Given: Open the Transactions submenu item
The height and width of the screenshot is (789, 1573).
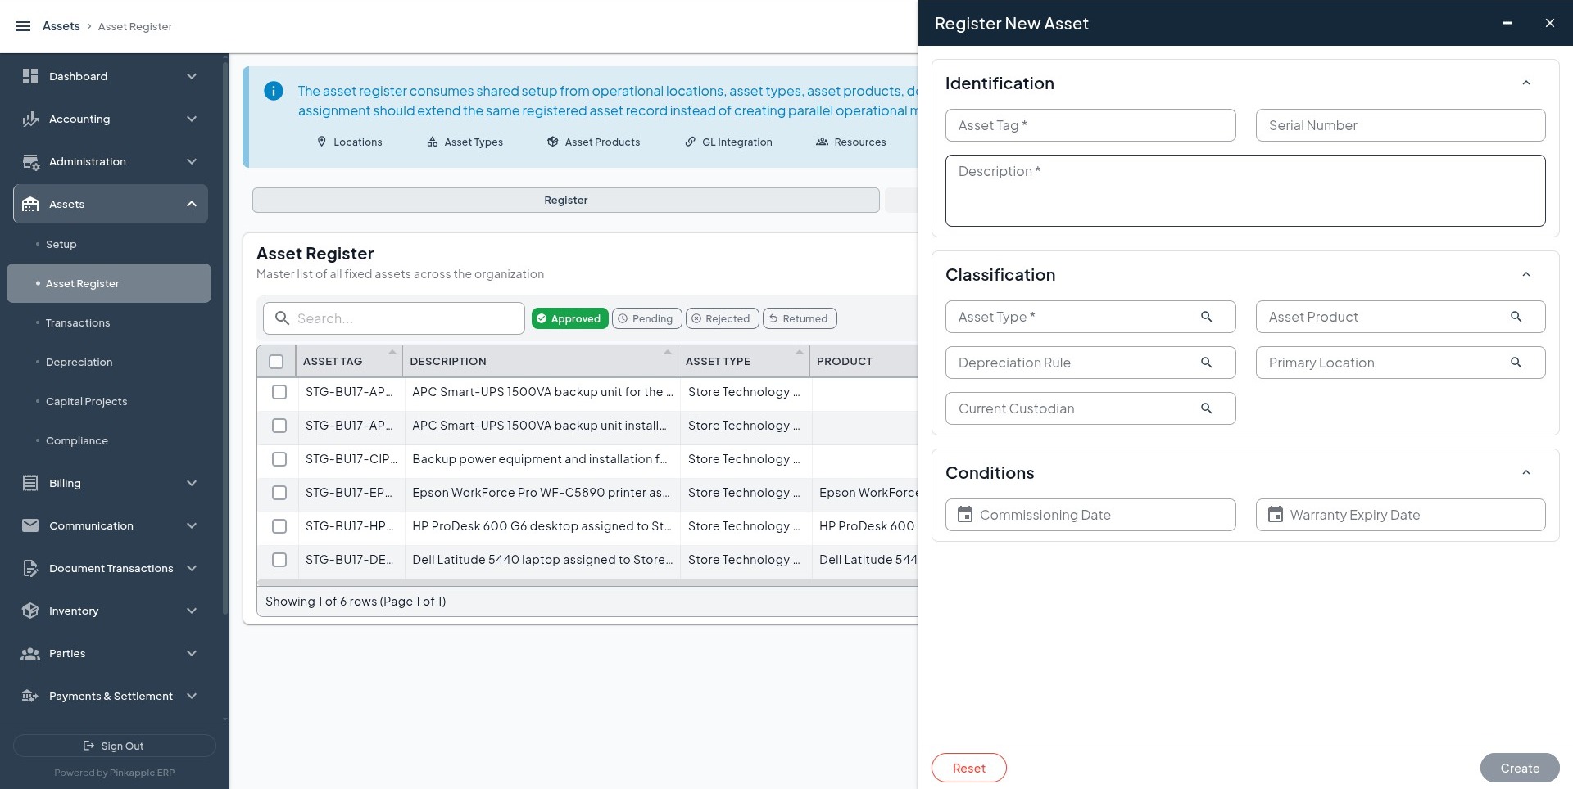Looking at the screenshot, I should click(x=78, y=322).
